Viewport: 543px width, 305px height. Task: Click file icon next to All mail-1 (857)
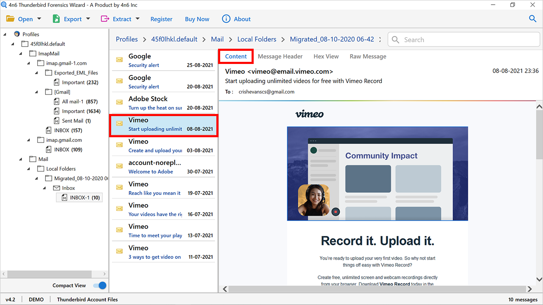pos(57,102)
